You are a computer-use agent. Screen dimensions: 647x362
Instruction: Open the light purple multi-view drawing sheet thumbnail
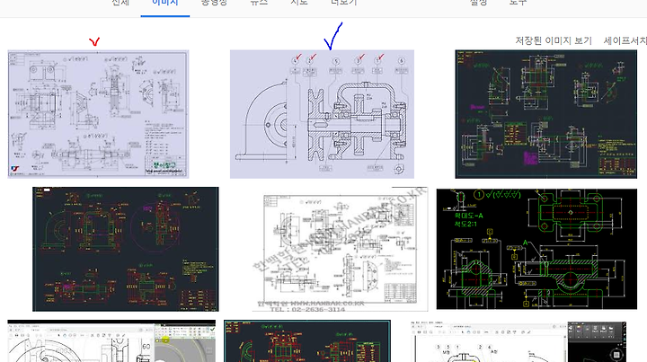point(98,114)
